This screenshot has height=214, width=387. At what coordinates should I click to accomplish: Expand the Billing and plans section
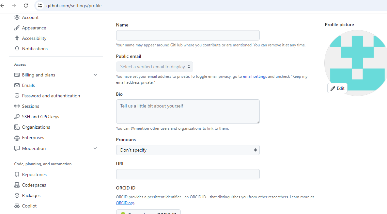tap(95, 75)
